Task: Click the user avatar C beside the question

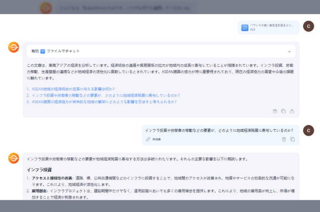Action: click(x=308, y=130)
